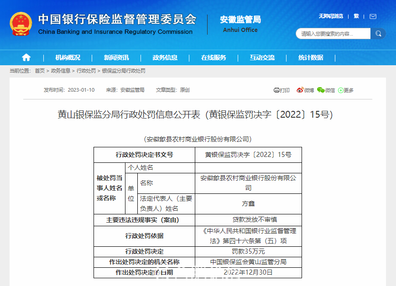Open the 政务信息 navigation item
Screen dimensions: 396x286
[x=165, y=57]
